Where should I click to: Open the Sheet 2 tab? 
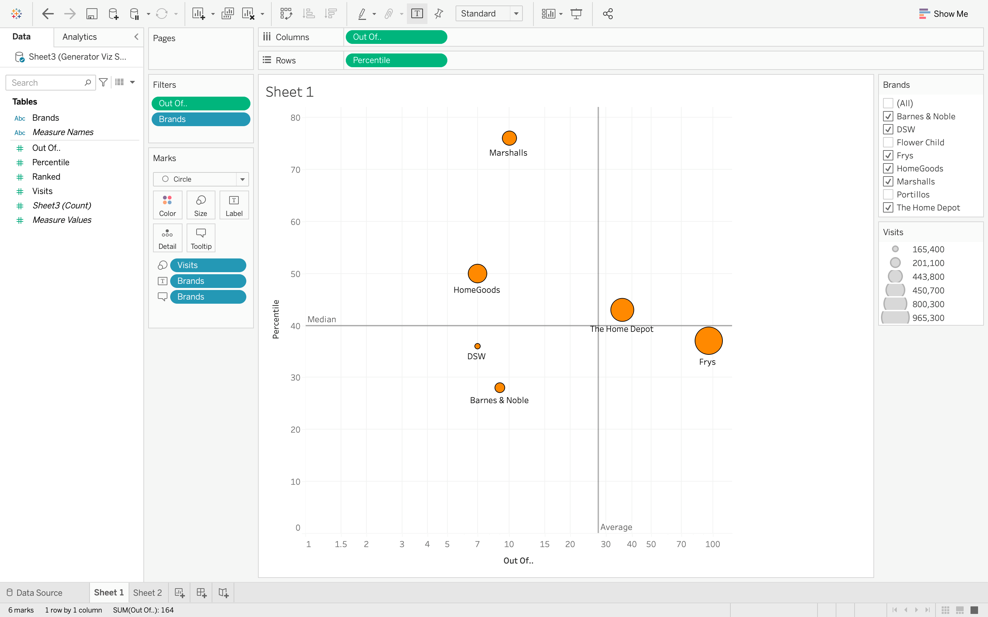148,592
